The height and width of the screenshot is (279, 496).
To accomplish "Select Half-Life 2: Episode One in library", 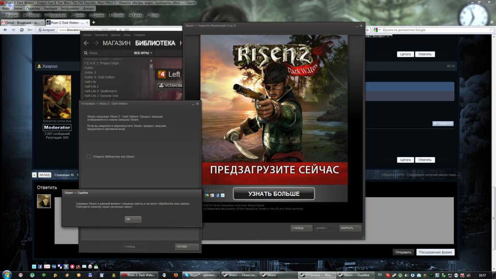I will click(101, 96).
